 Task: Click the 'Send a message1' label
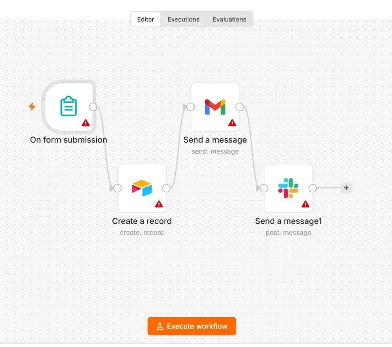288,221
